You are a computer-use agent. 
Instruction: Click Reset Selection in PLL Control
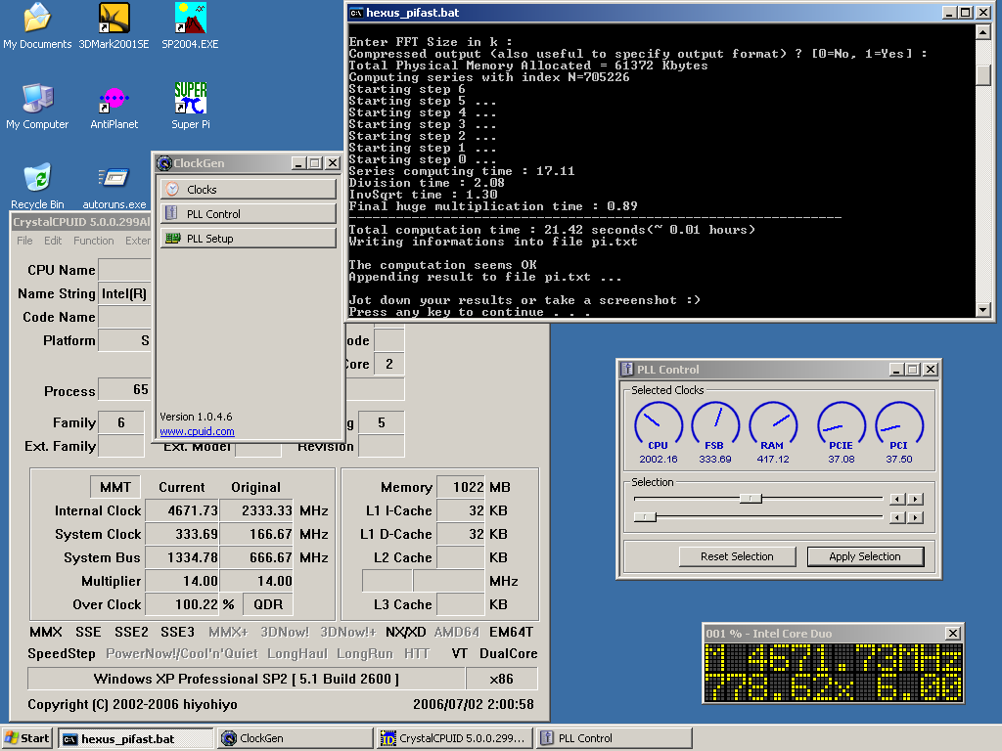tap(737, 556)
